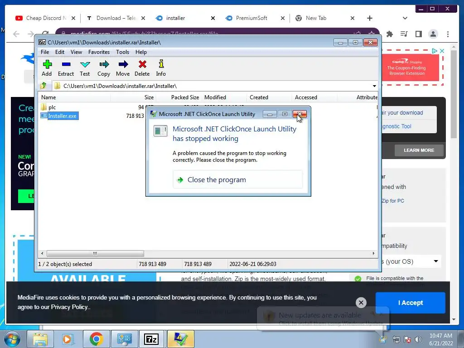Close the New Tab browser tab

353,18
